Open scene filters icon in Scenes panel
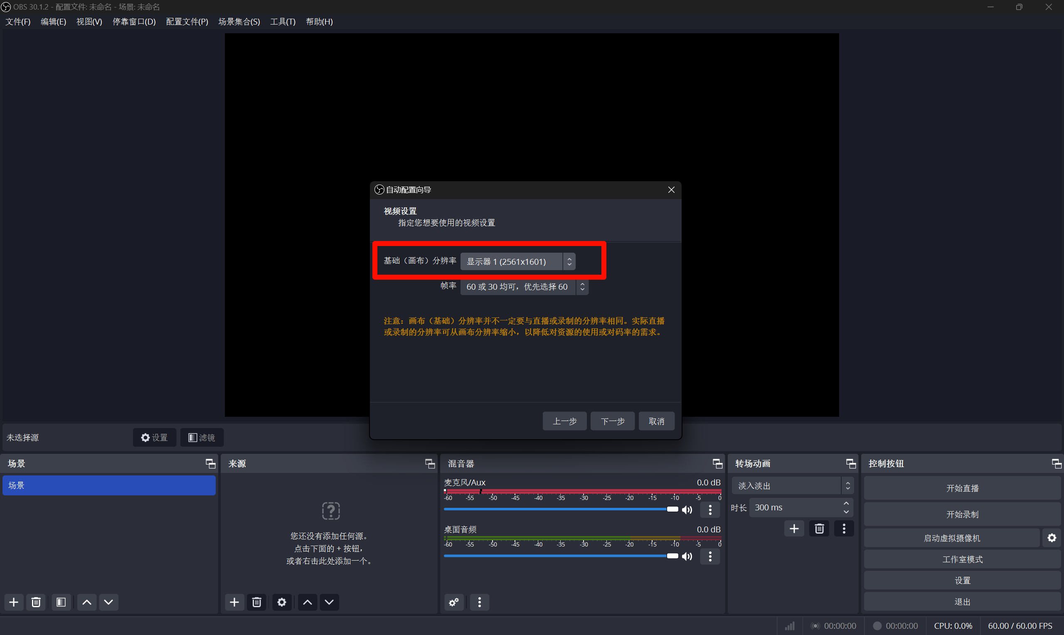The image size is (1064, 635). coord(61,602)
